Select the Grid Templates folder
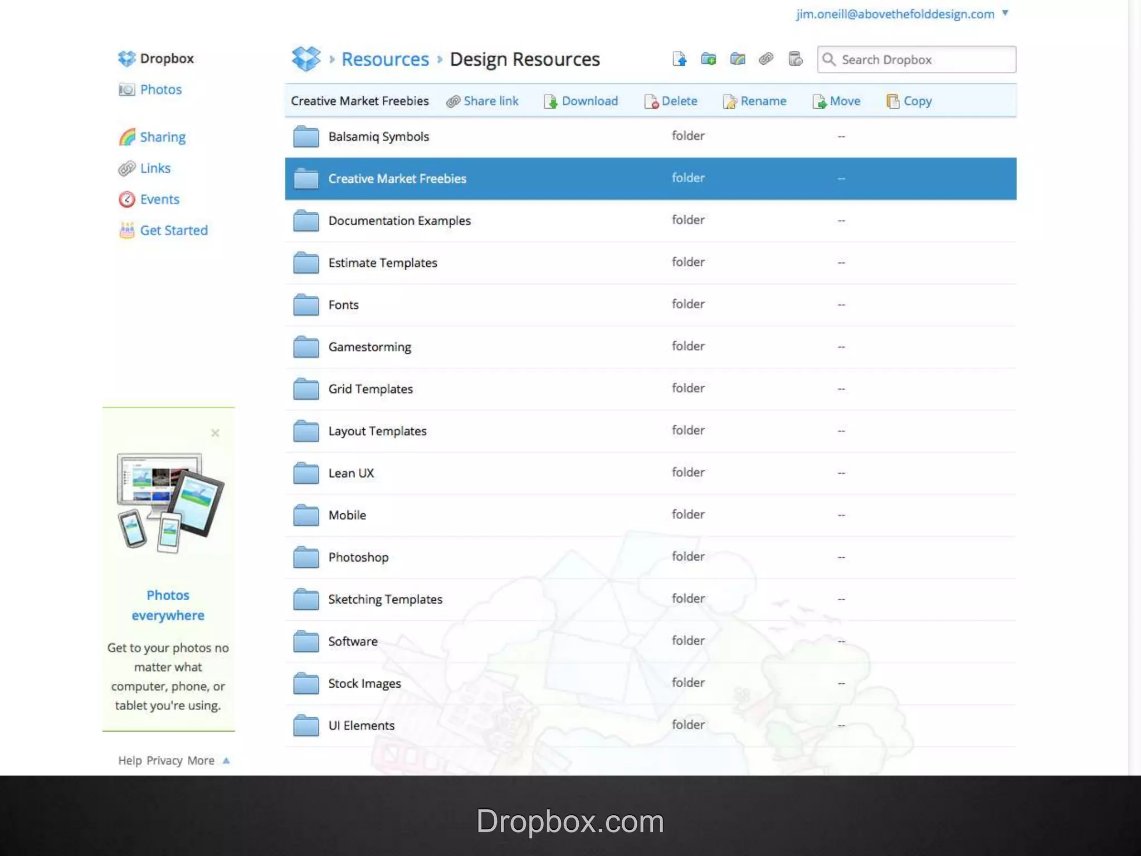 tap(651, 389)
